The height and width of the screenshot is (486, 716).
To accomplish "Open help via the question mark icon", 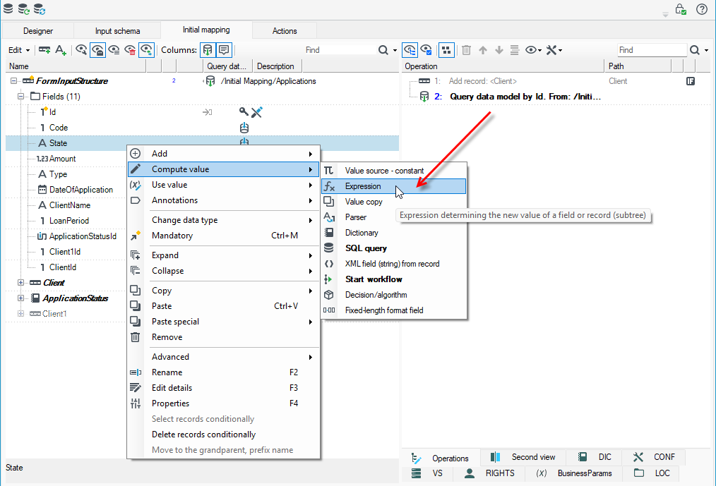I will (x=702, y=9).
